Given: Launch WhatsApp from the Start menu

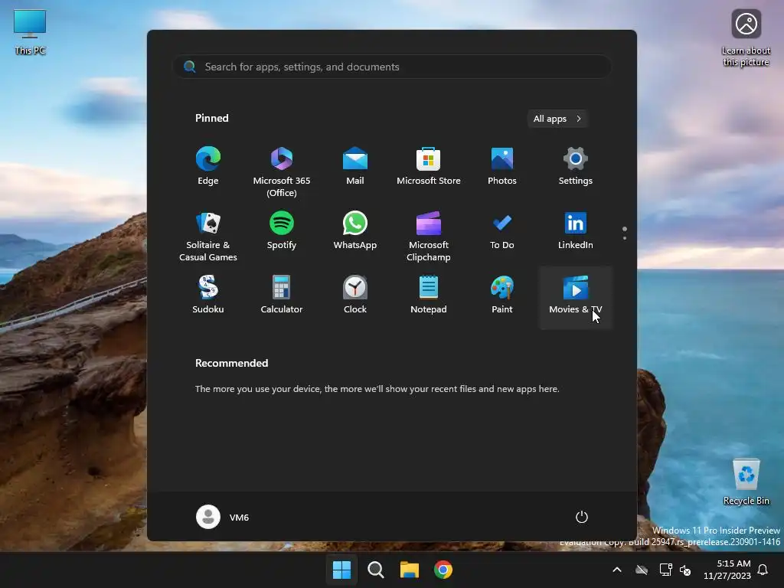Looking at the screenshot, I should click(x=355, y=230).
